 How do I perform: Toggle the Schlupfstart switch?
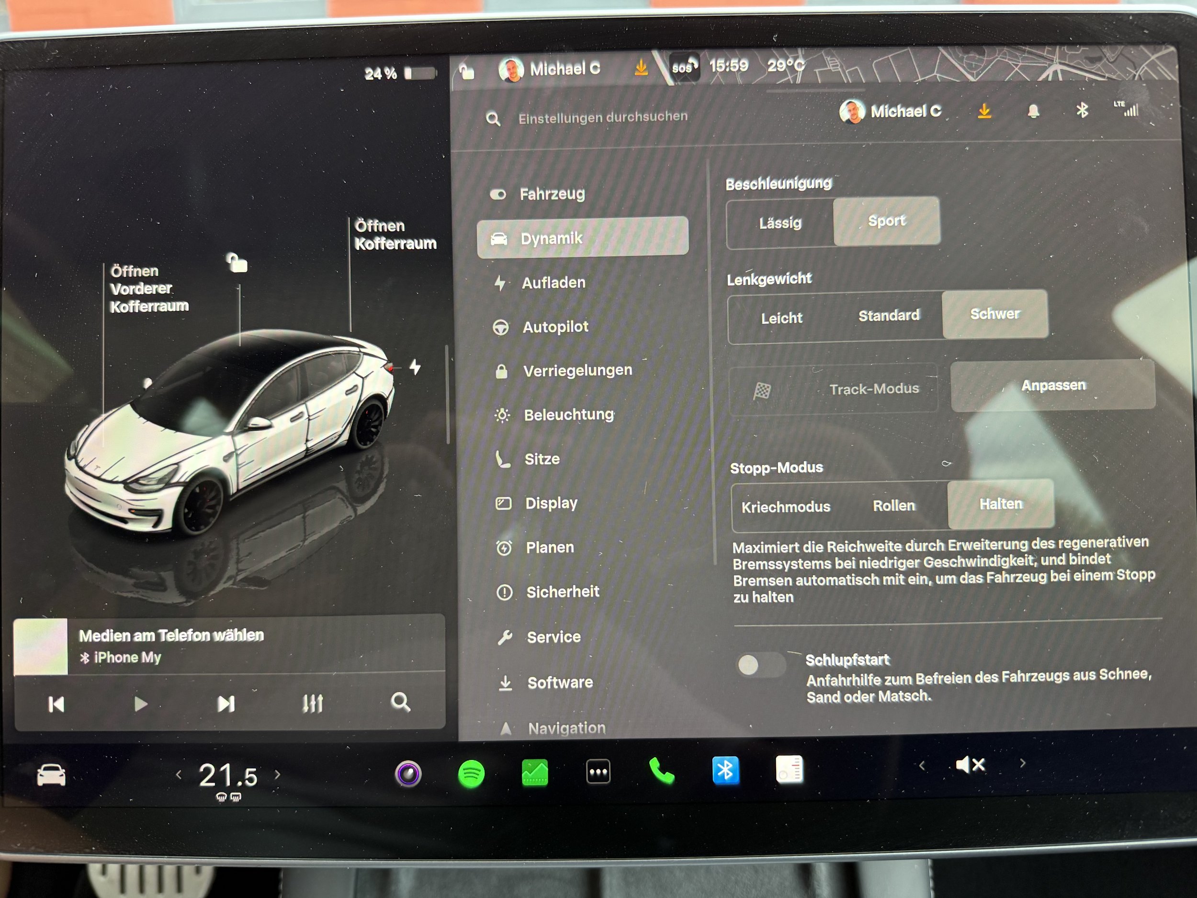(760, 665)
